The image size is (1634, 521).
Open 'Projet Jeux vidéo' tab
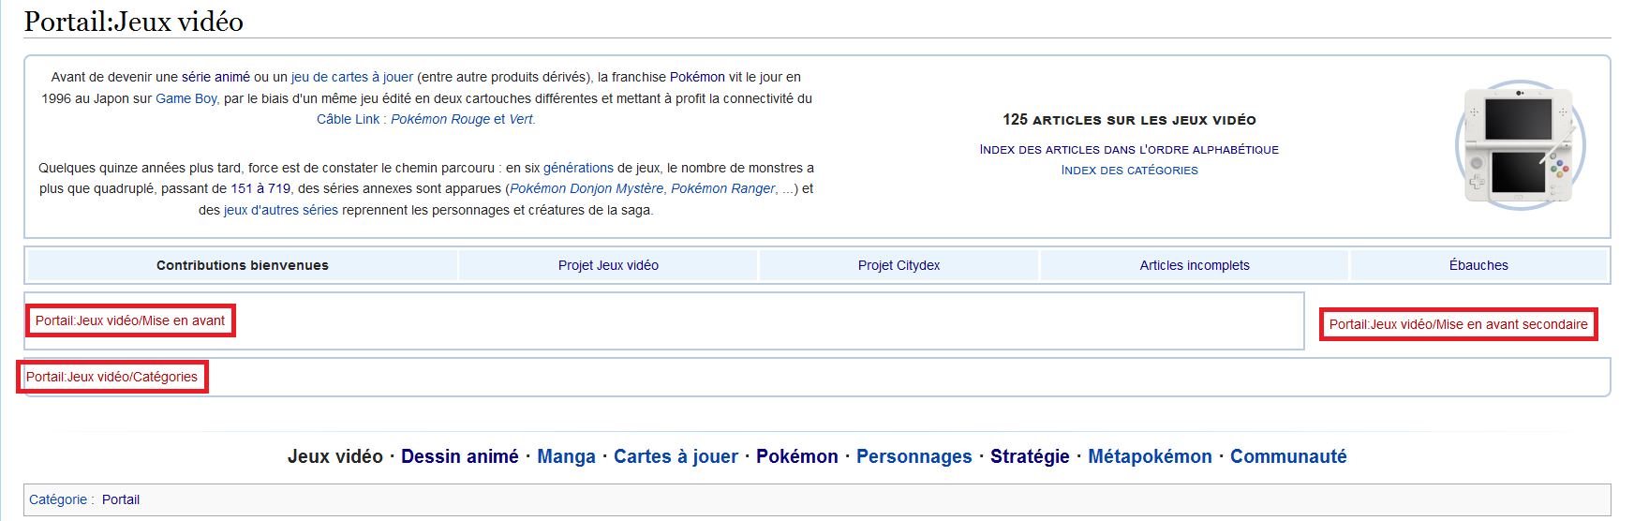[x=608, y=265]
